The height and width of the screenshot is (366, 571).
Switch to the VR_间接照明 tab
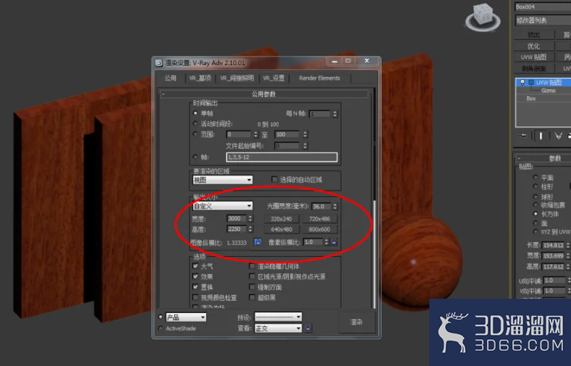pyautogui.click(x=237, y=78)
